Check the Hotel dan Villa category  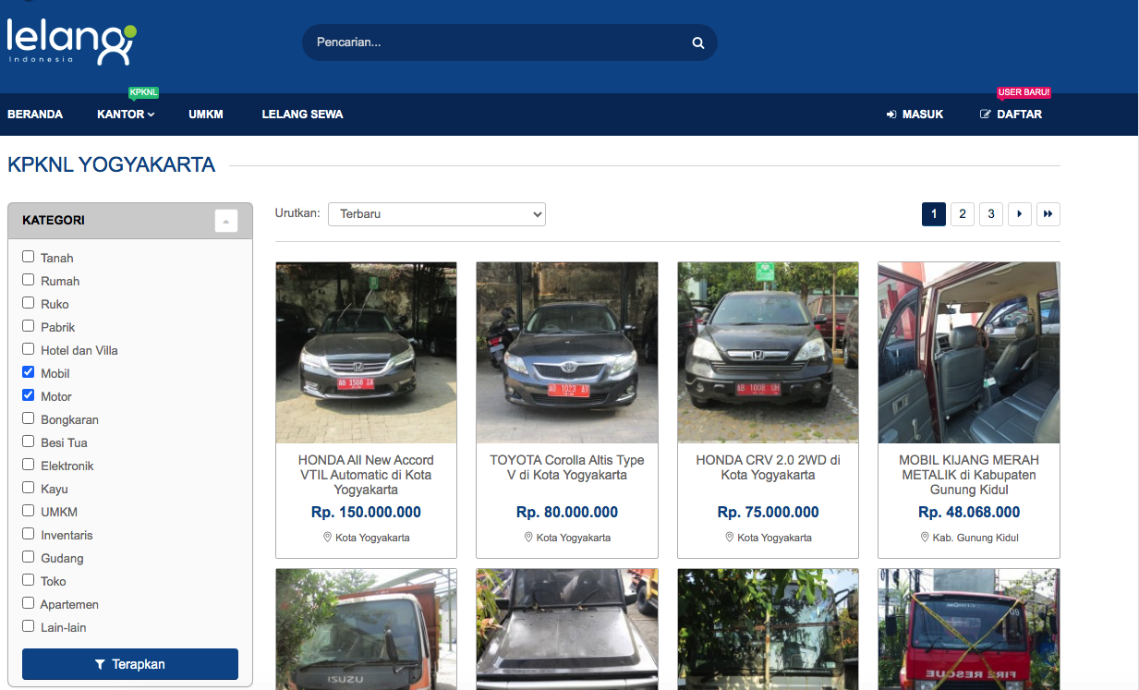coord(29,349)
